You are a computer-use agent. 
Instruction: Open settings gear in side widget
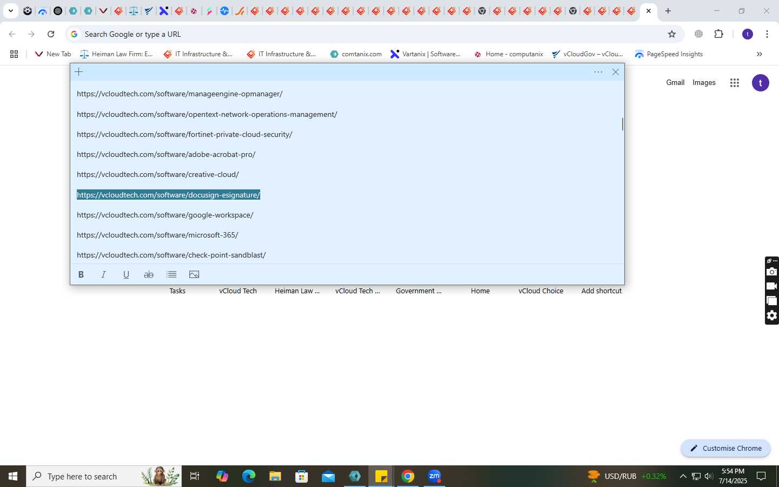point(772,315)
